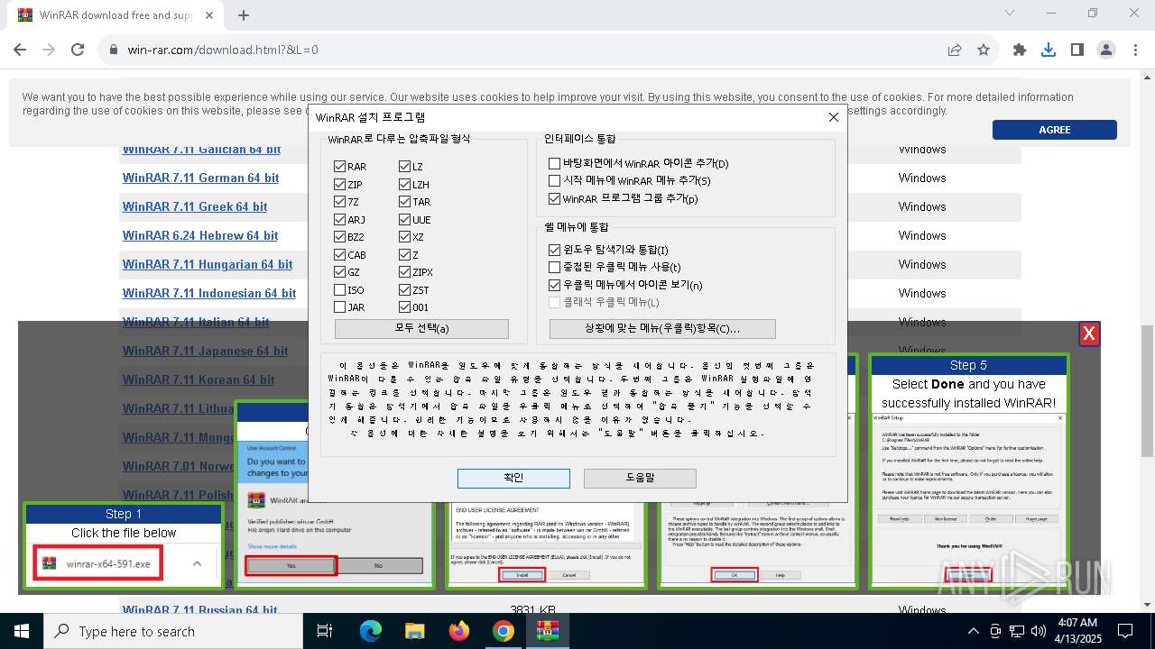
Task: Enable JAR file association
Action: tap(339, 307)
